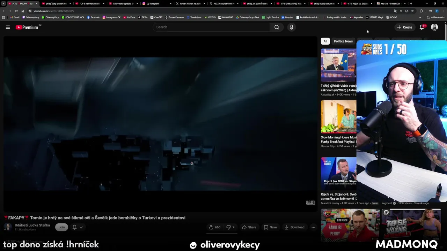Expand the tab search dropdown arrow
Screen dimensions: 447x251
[3, 3]
